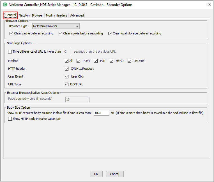
Task: Click the Body Size Option group label
Action: coord(19,108)
